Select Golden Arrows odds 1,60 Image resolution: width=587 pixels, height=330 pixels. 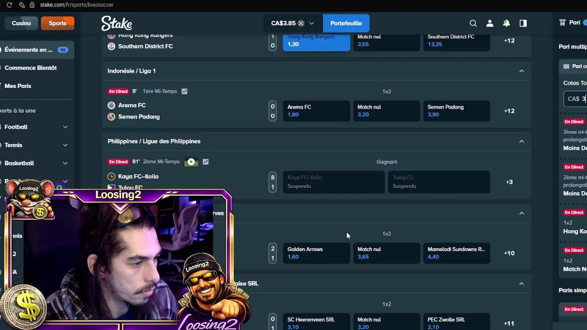coord(316,253)
